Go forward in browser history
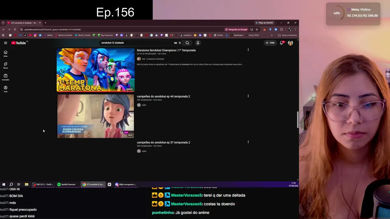 point(9,30)
